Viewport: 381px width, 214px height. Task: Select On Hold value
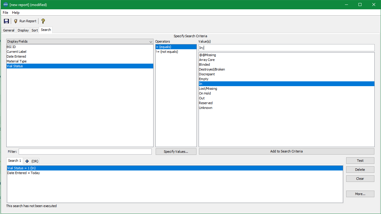pos(286,93)
